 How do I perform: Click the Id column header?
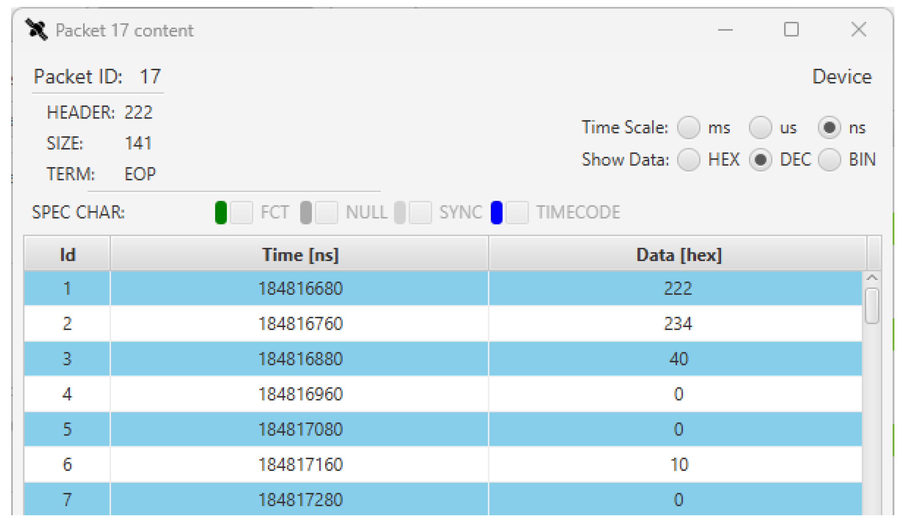pyautogui.click(x=67, y=255)
